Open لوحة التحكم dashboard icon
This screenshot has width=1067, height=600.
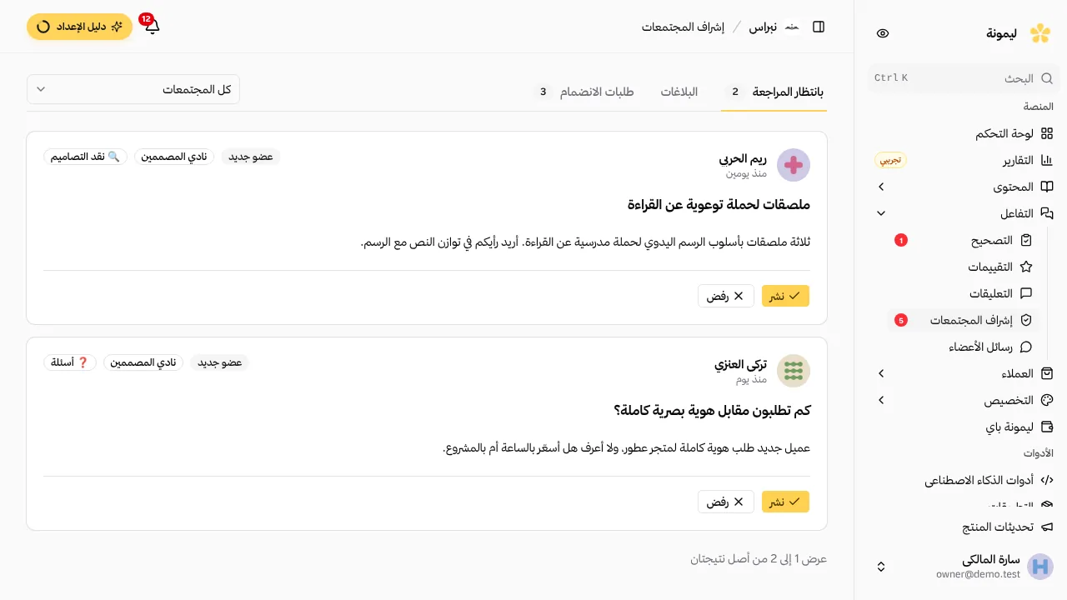click(1048, 133)
